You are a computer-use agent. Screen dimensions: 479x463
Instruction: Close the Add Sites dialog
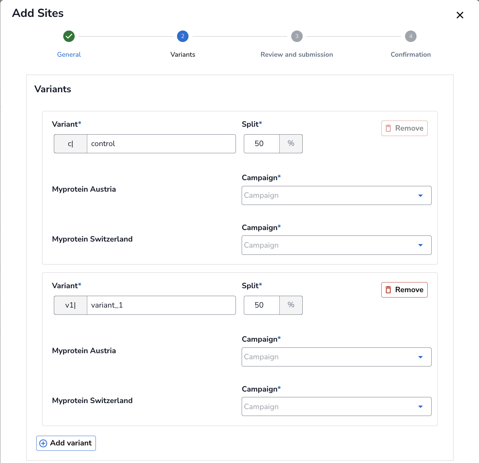(x=460, y=15)
